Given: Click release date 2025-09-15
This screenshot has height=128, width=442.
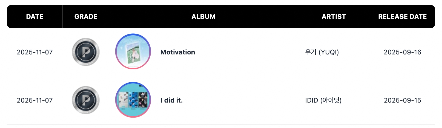Looking at the screenshot, I should click(x=402, y=100).
